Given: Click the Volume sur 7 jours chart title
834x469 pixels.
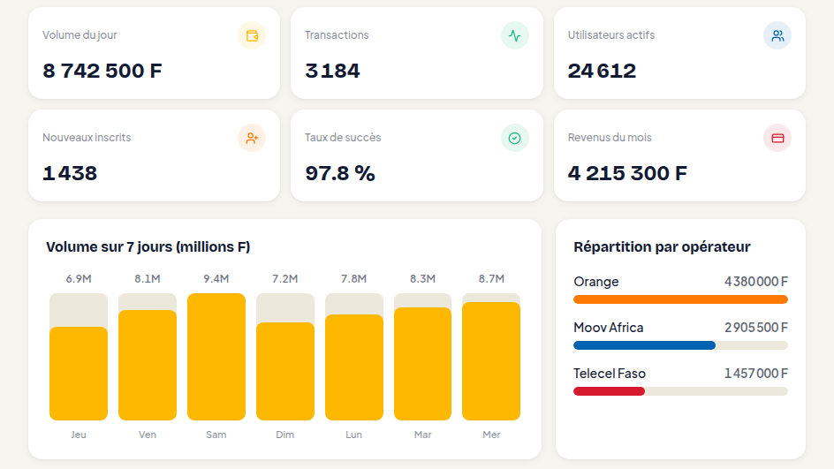Looking at the screenshot, I should tap(148, 247).
